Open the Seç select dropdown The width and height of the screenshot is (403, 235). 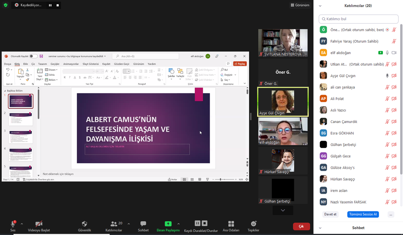226,80
